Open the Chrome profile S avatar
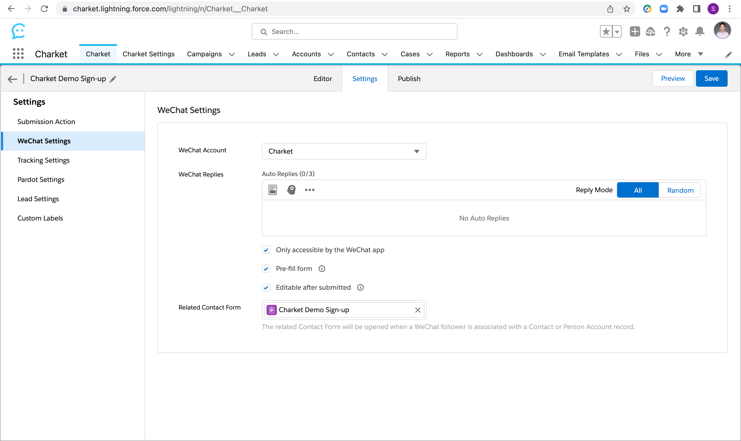 click(713, 9)
